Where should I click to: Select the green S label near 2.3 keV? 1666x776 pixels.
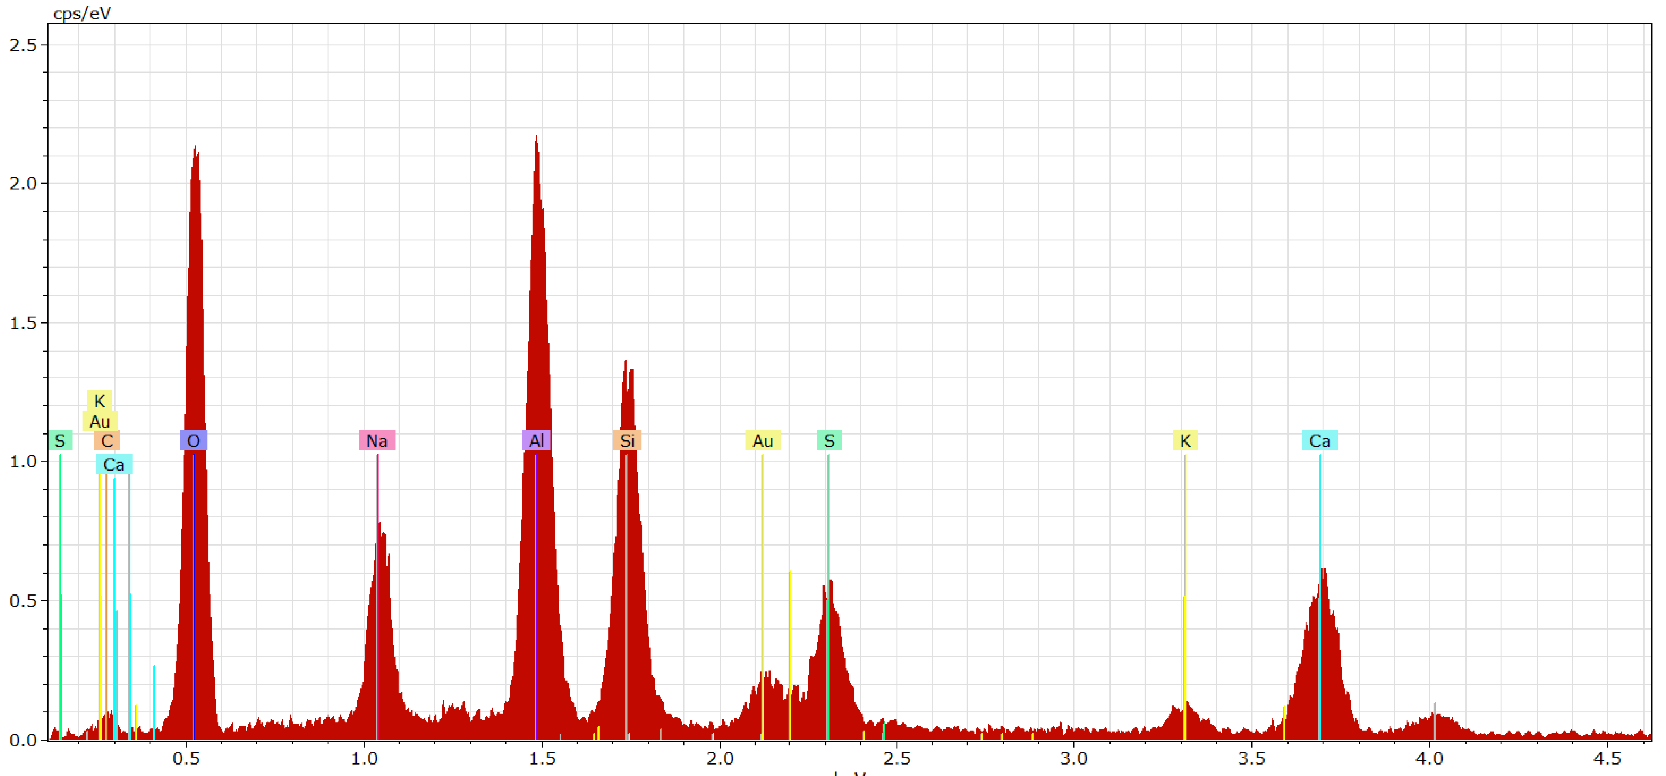click(829, 441)
